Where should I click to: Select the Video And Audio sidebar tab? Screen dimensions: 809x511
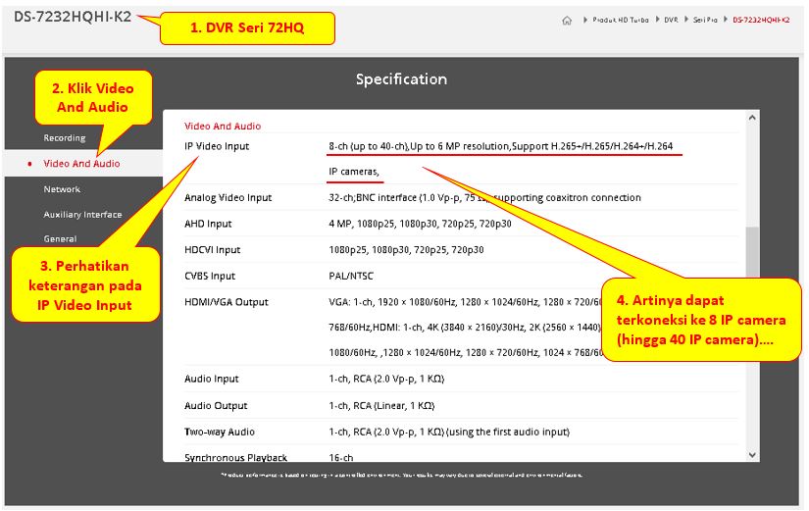tap(81, 164)
